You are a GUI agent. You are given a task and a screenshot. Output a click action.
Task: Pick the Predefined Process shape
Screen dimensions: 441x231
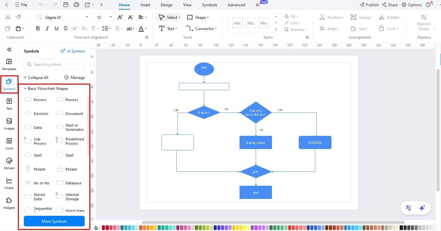(70, 141)
